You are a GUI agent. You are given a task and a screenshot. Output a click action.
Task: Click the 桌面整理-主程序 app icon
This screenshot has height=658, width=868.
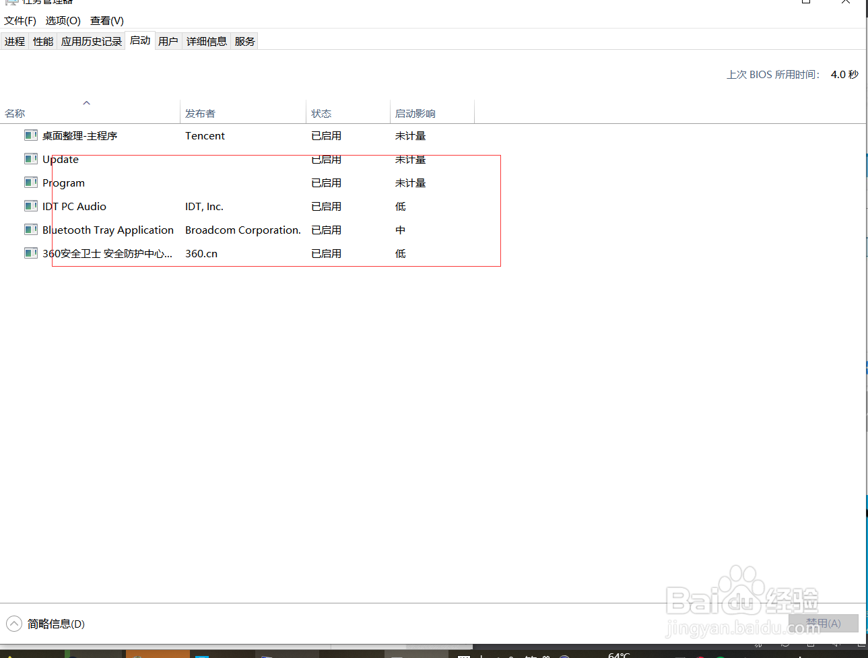30,135
